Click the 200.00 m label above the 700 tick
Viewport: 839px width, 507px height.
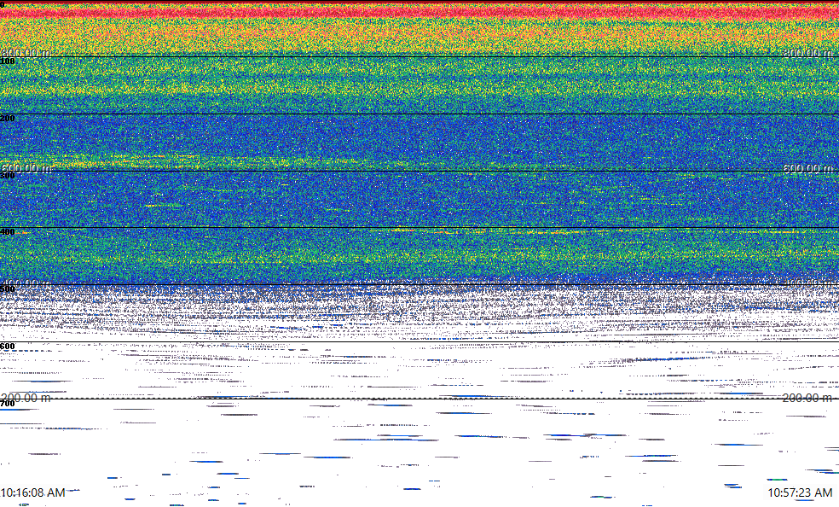[26, 398]
